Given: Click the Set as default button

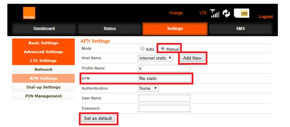Looking at the screenshot, I should click(98, 118).
